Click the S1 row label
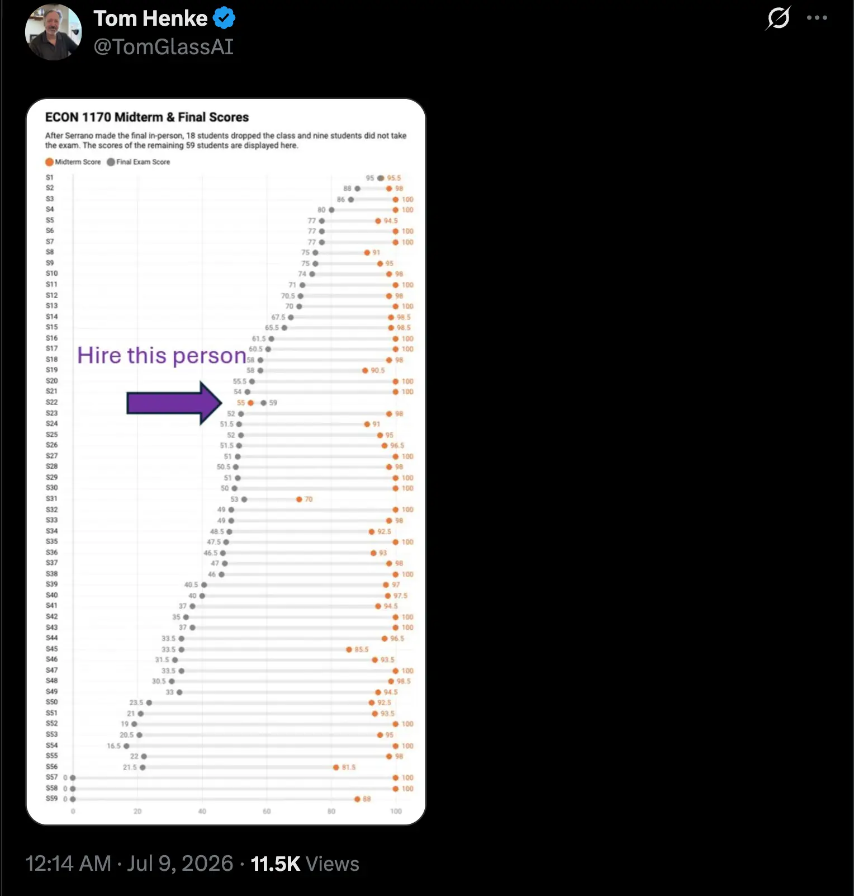This screenshot has width=854, height=896. click(50, 178)
